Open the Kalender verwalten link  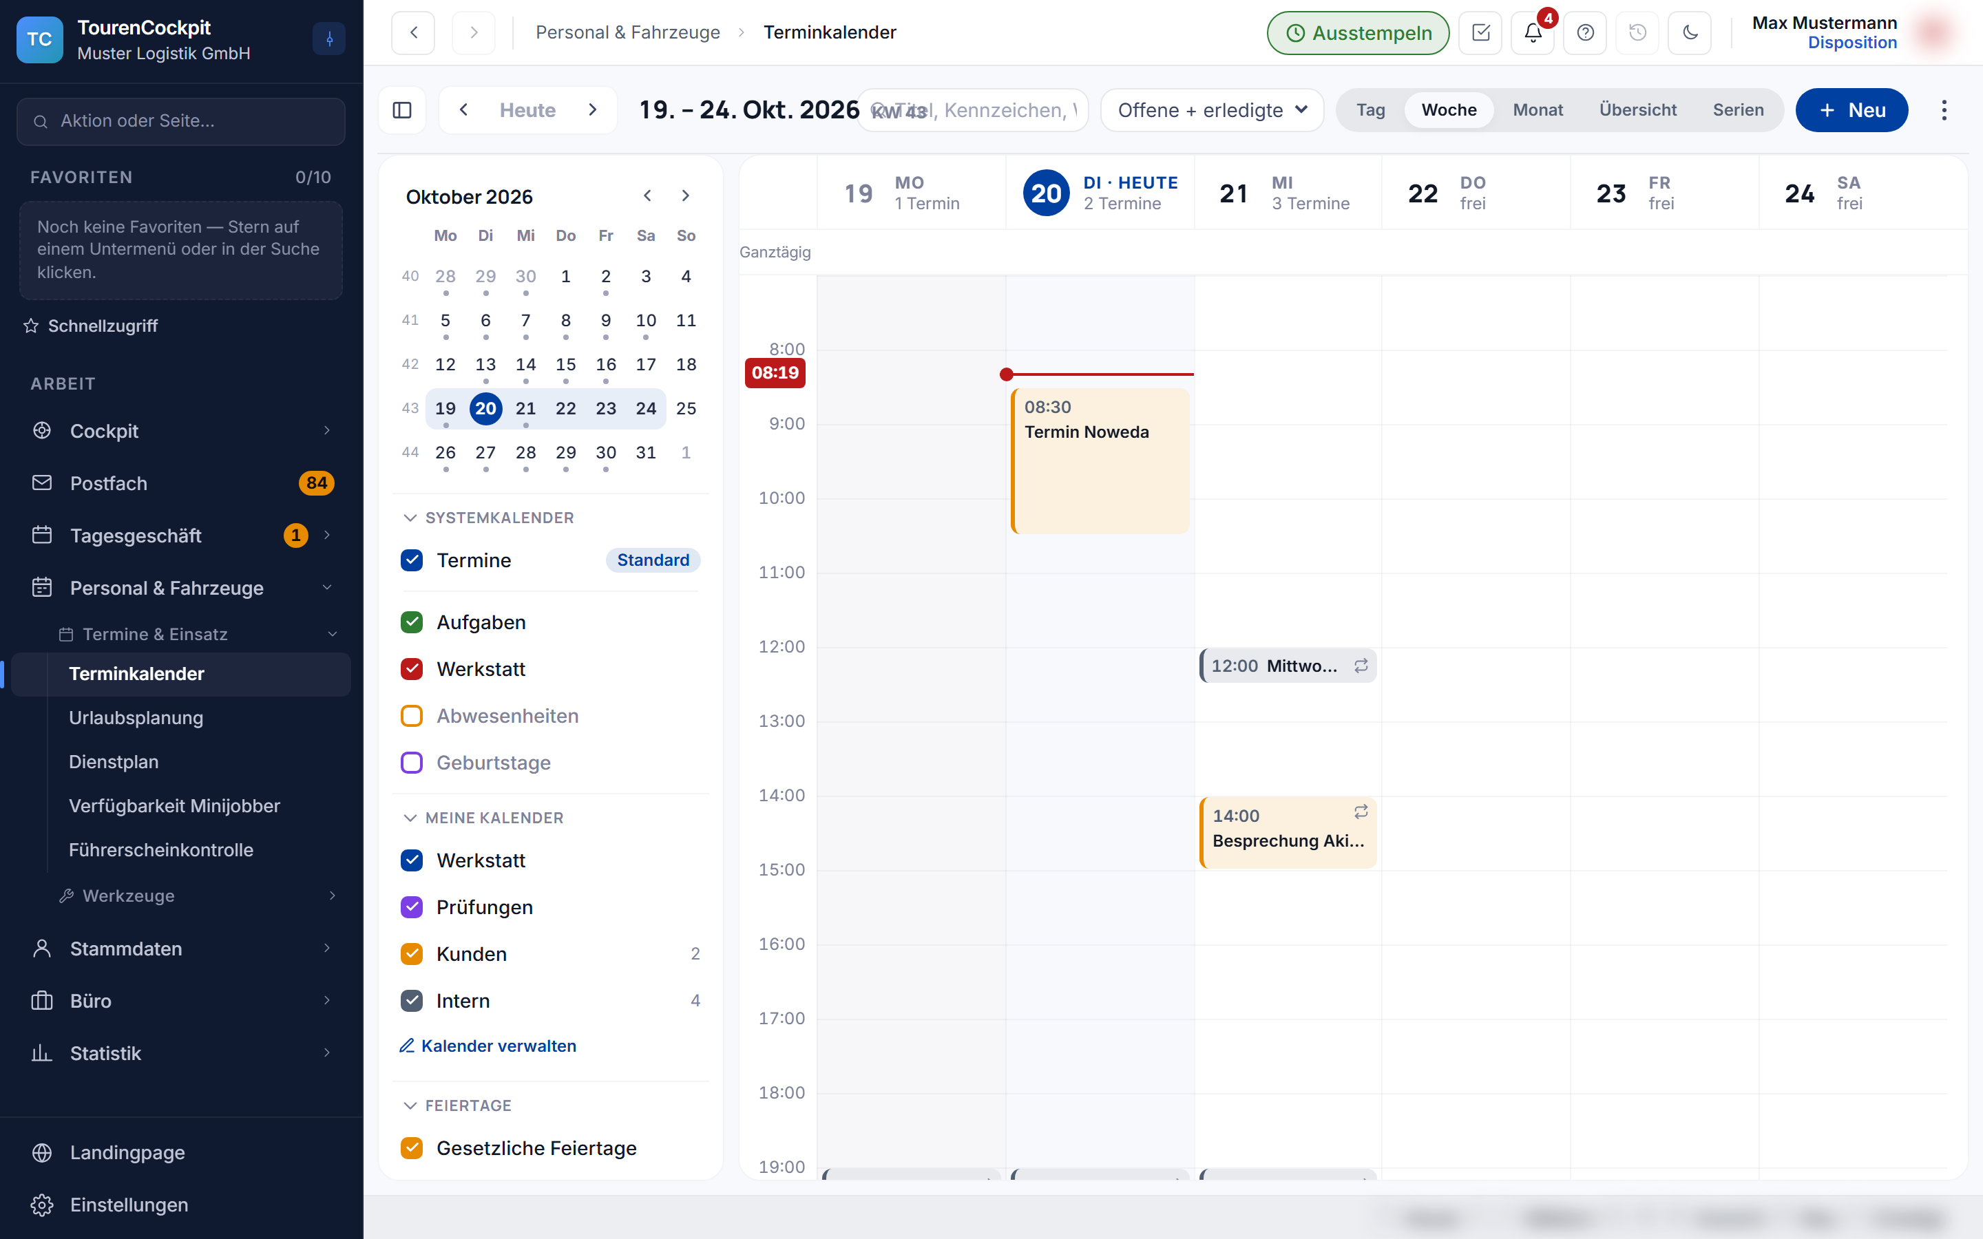coord(487,1046)
